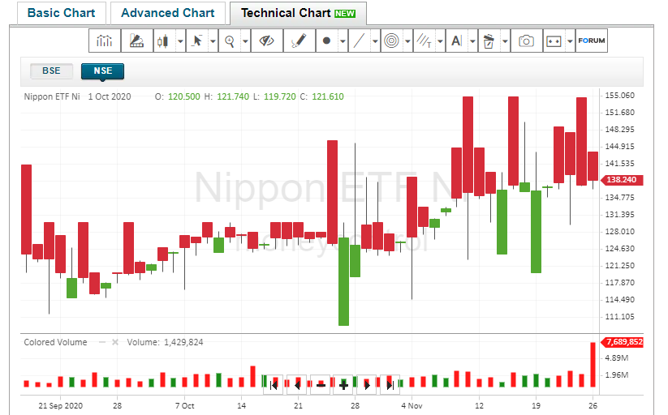
Task: Click the close value 121.610
Action: tap(328, 96)
